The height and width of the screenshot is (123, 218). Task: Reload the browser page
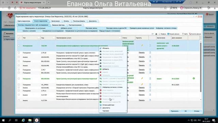click(15, 8)
